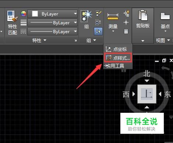Click 北 on the ViewCube compass
The height and width of the screenshot is (143, 173).
(x=147, y=74)
